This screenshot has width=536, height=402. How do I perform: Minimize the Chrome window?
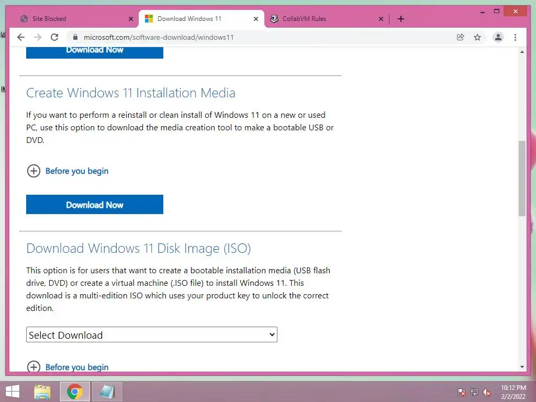[x=482, y=12]
